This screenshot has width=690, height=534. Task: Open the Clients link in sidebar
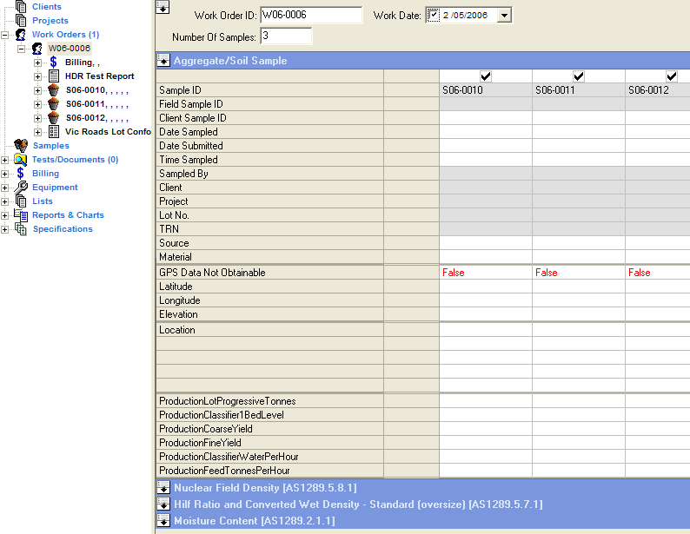click(47, 7)
